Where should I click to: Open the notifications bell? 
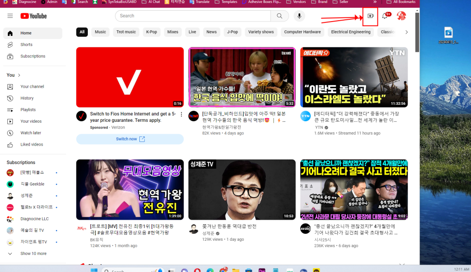tap(385, 16)
